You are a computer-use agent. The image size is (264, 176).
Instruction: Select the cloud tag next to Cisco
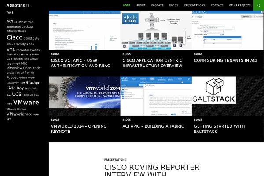point(28,38)
